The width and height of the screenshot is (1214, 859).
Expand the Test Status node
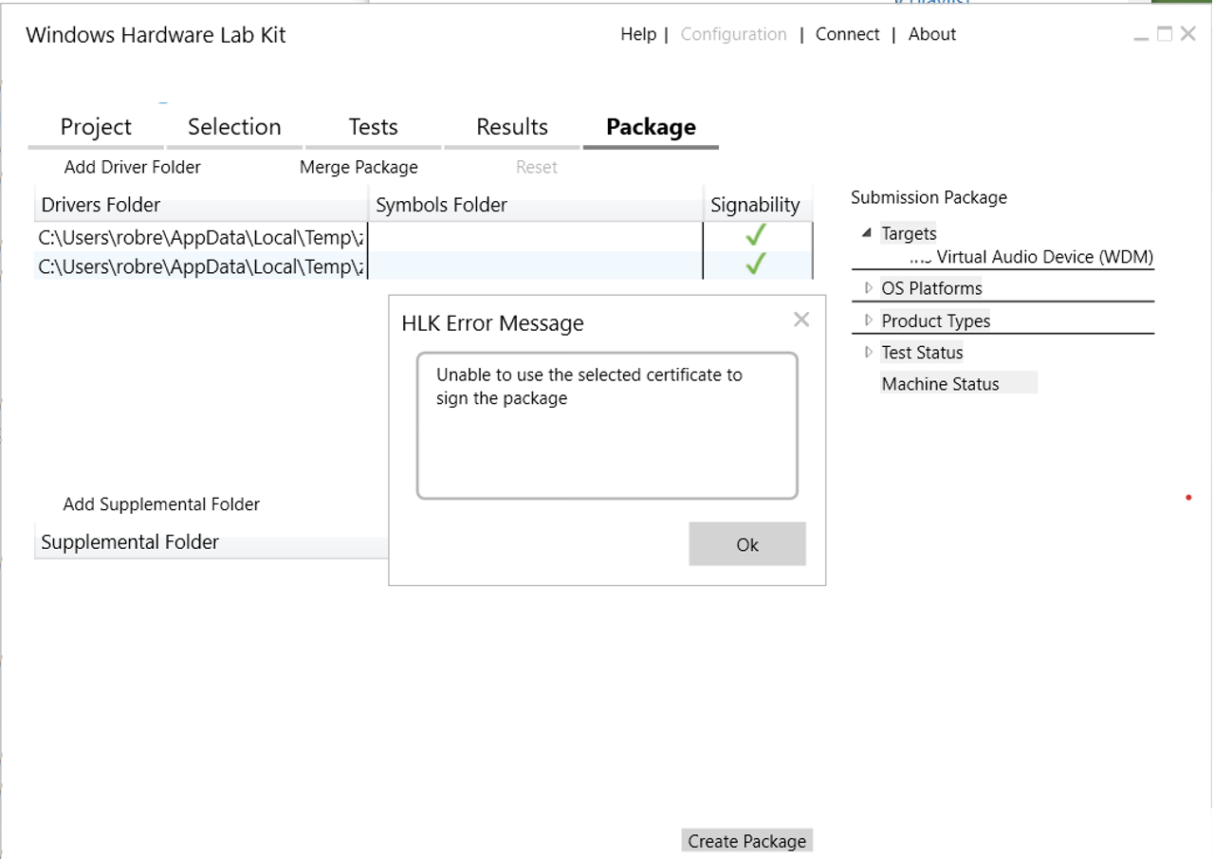click(869, 352)
